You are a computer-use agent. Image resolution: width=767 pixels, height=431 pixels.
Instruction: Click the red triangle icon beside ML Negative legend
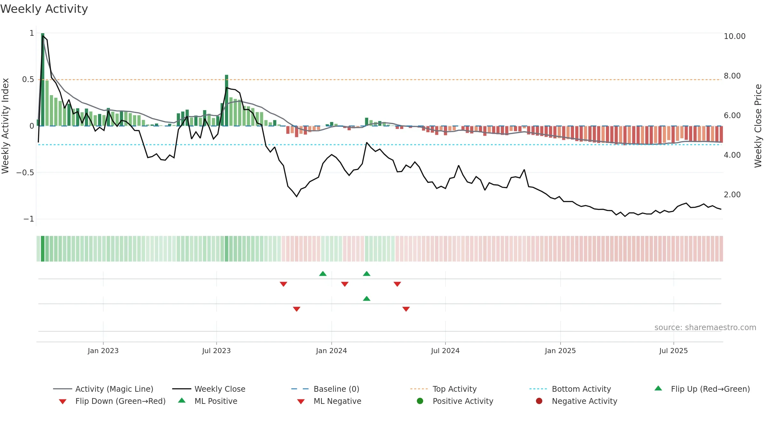click(301, 402)
